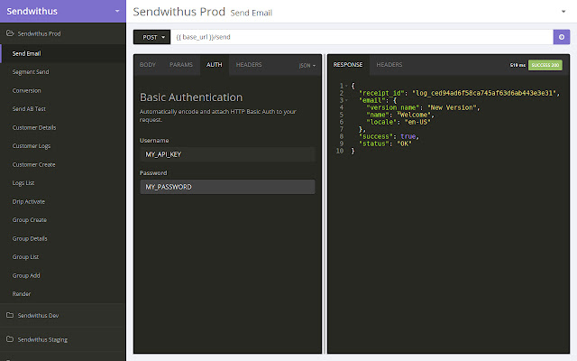Viewport: 577px width, 361px height.
Task: Select Drip Activate request in sidebar
Action: point(29,201)
